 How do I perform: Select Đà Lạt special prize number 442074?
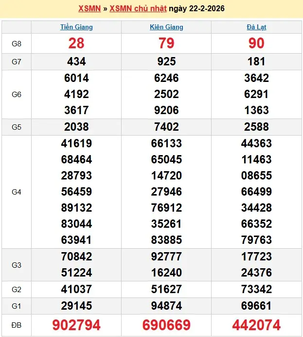[x=256, y=325]
